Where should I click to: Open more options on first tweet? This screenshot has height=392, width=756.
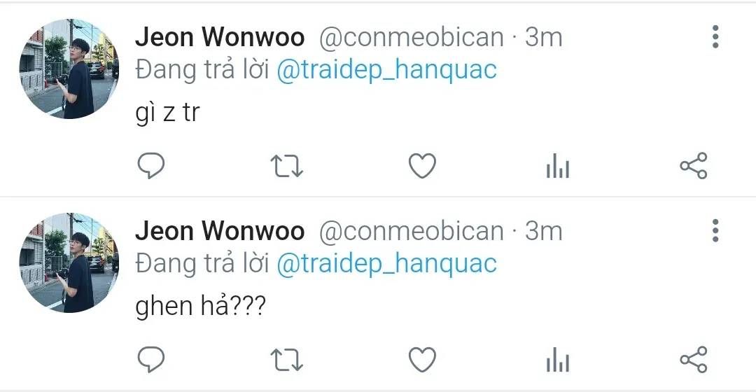(715, 36)
